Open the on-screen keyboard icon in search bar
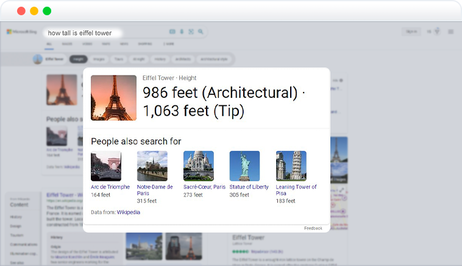This screenshot has width=462, height=266. pyautogui.click(x=172, y=32)
